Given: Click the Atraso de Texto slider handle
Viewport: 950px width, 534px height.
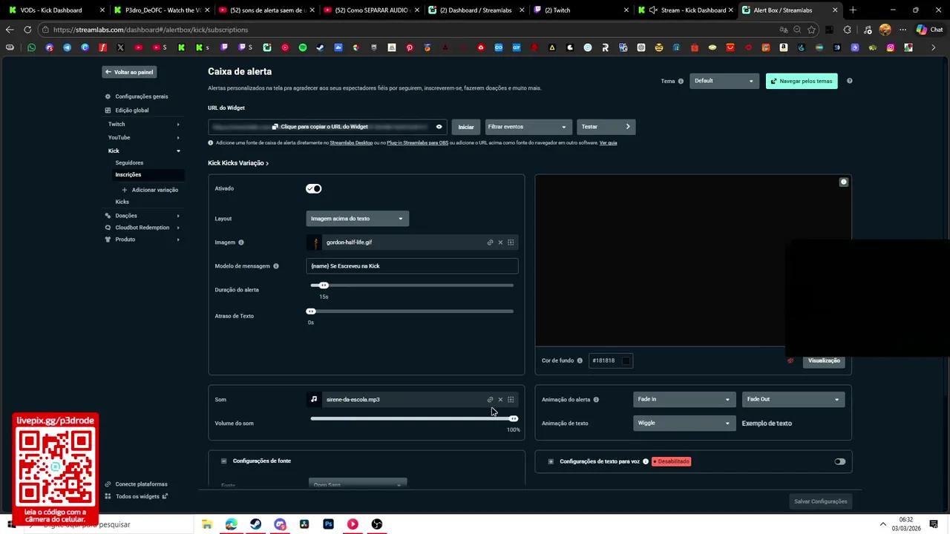Looking at the screenshot, I should pos(311,311).
